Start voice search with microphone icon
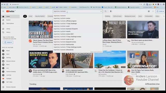The height and width of the screenshot is (93, 166). 111,11
